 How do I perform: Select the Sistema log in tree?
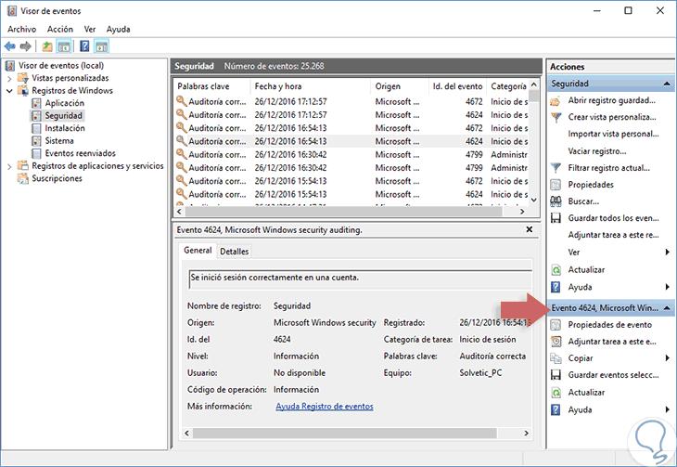click(59, 141)
